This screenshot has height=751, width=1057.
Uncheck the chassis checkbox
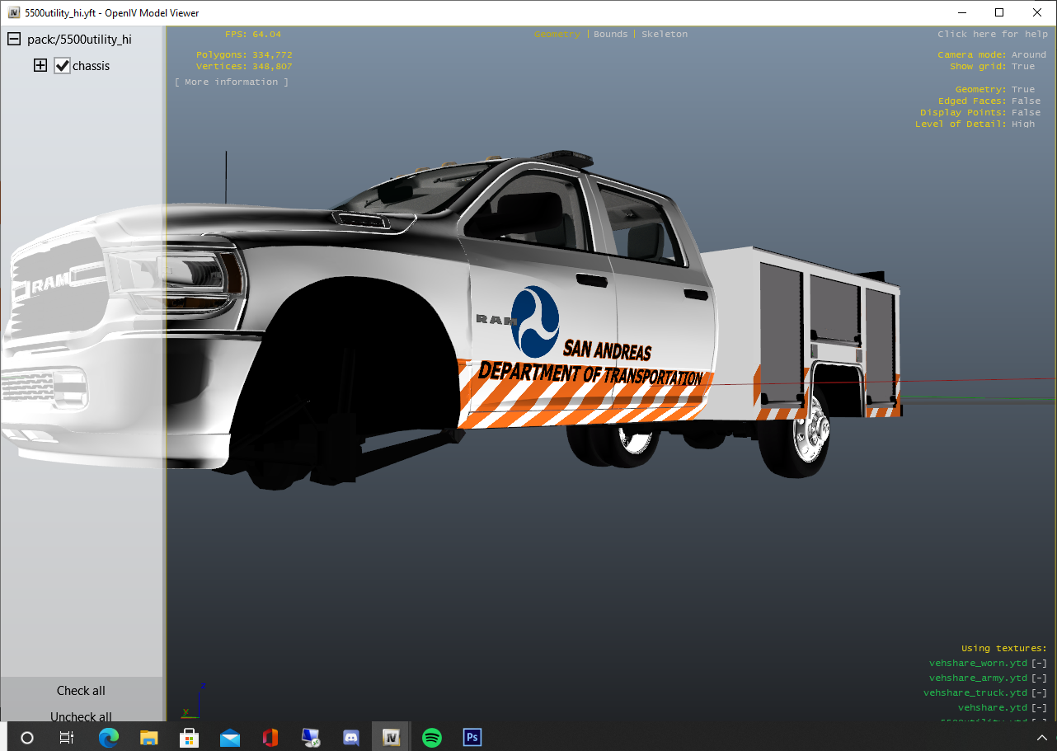point(63,66)
